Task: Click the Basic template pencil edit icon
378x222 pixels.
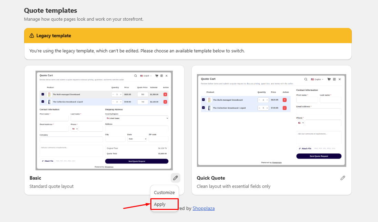Action: [176, 178]
